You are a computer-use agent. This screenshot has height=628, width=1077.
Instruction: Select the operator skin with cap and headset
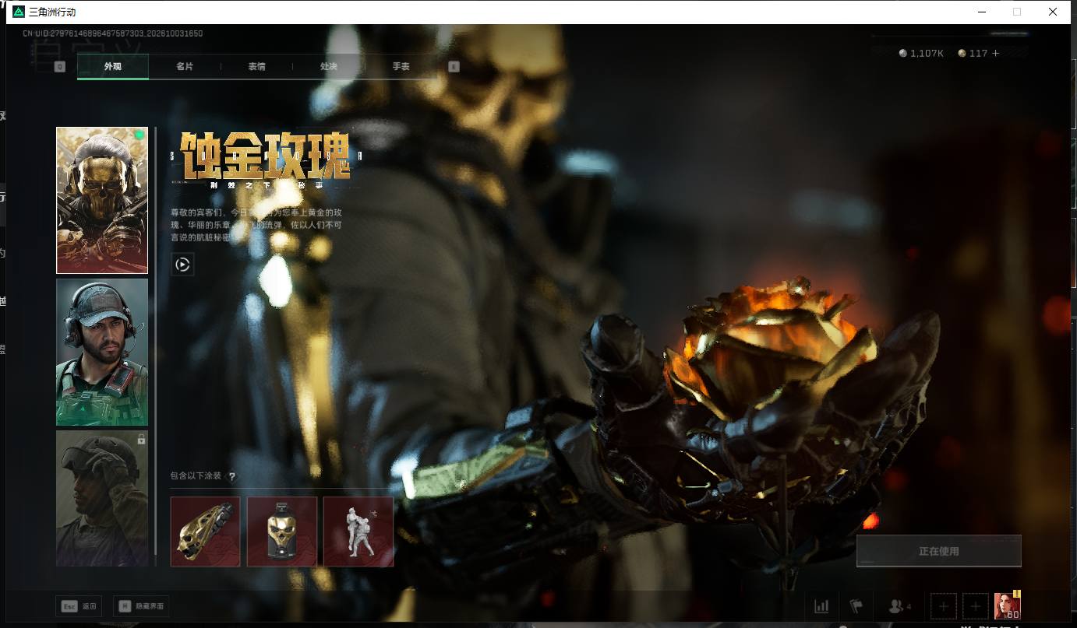pos(102,352)
